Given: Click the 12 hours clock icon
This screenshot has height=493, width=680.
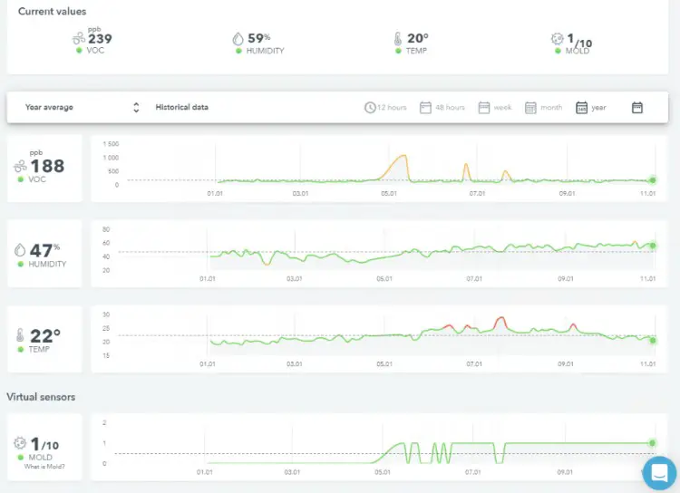Looking at the screenshot, I should point(370,108).
